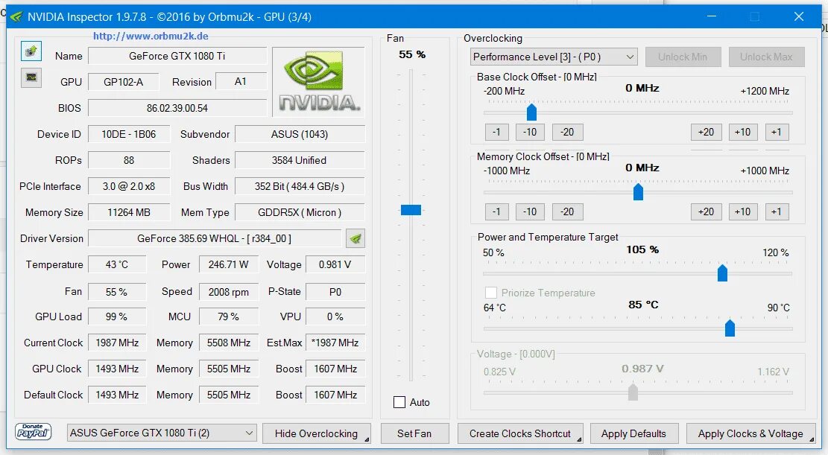Click the Power Target slider handle at 105 %

click(x=722, y=273)
